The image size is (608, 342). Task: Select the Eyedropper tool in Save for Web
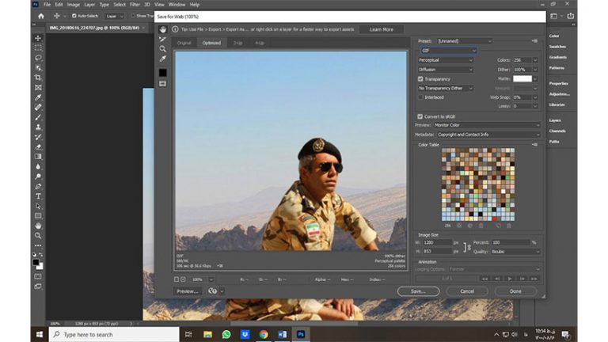pos(163,59)
